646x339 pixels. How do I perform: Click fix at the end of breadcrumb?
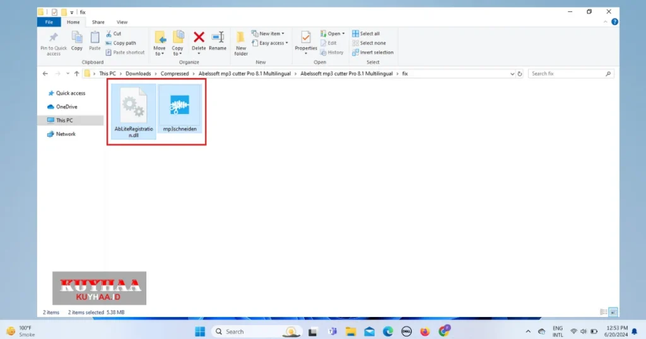pos(405,74)
